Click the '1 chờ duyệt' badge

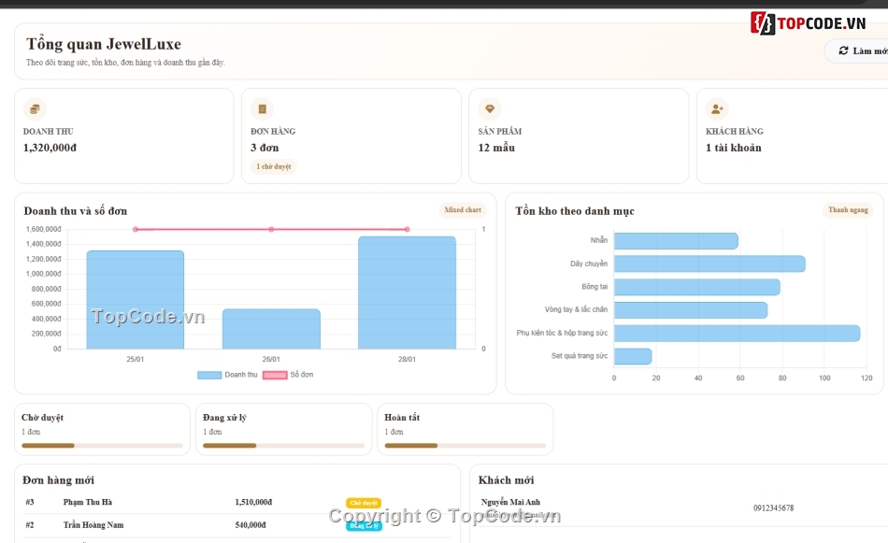click(x=274, y=166)
